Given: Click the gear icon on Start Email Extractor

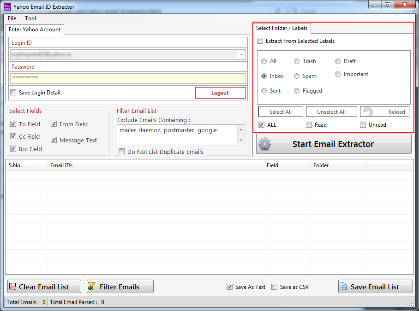Looking at the screenshot, I should 265,144.
